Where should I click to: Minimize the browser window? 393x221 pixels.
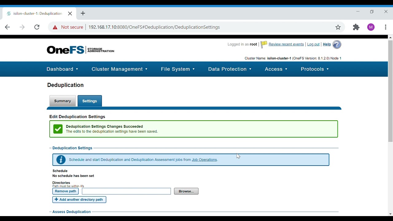point(358,12)
